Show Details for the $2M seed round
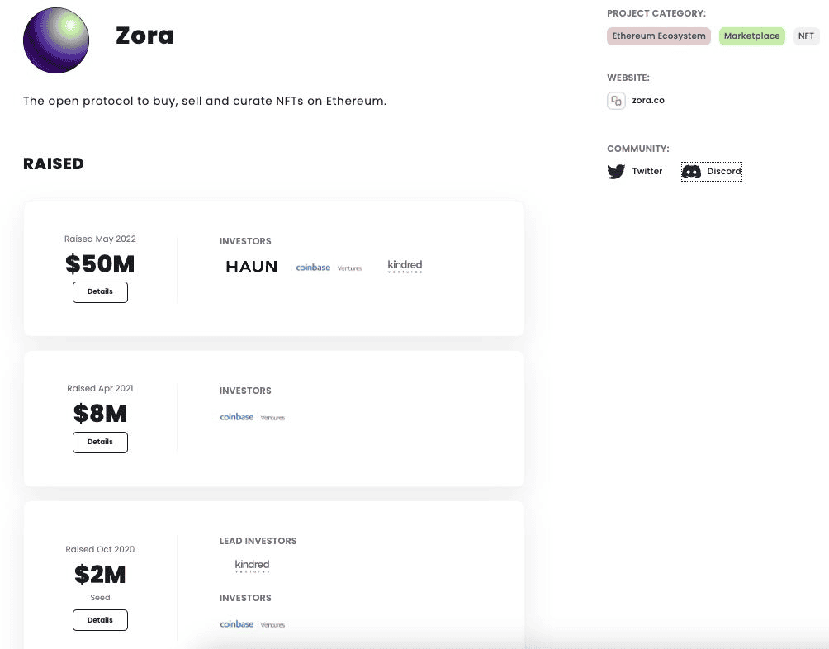The width and height of the screenshot is (829, 649). click(x=100, y=619)
